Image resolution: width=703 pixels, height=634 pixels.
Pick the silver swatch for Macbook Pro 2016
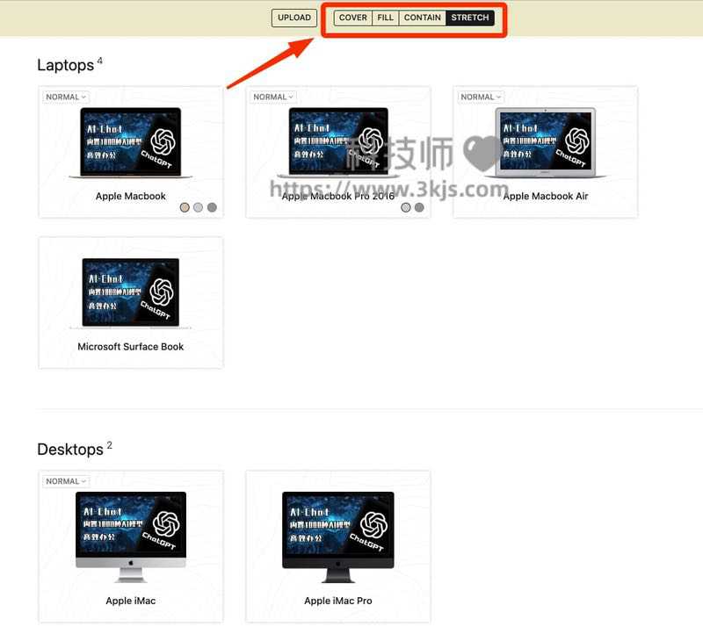[x=406, y=207]
